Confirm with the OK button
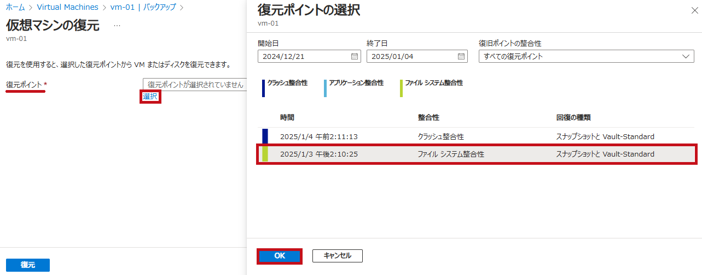702x275 pixels. (280, 255)
